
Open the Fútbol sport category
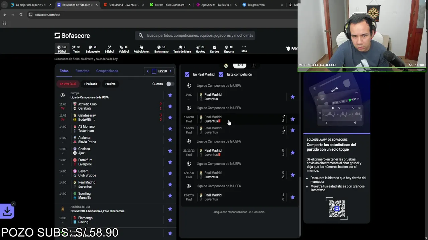click(62, 49)
